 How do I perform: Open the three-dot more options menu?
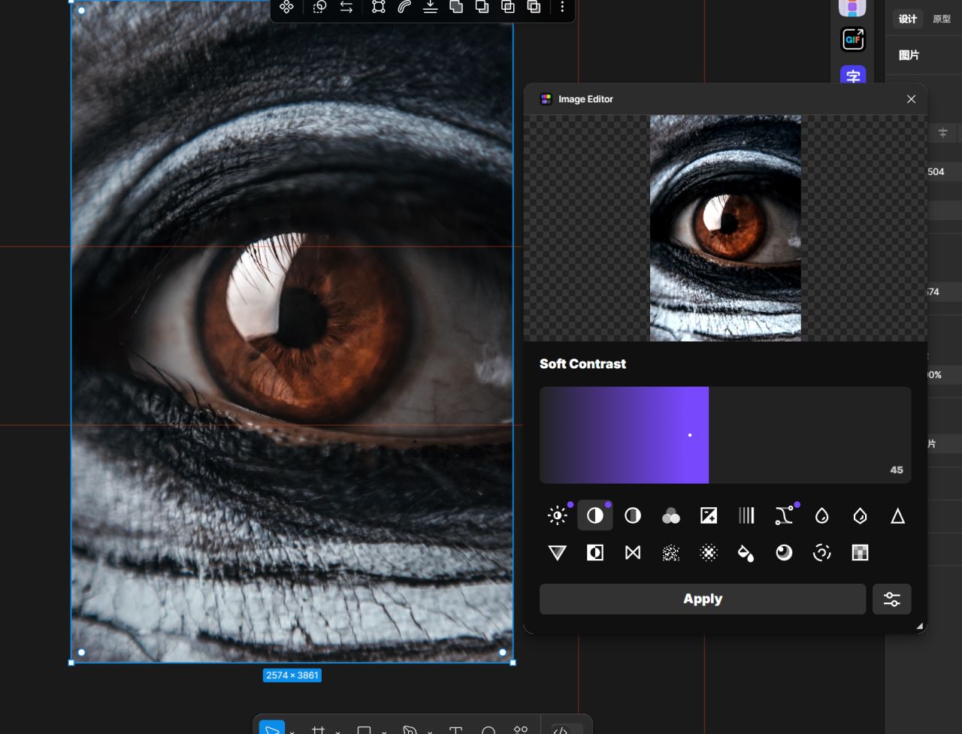click(562, 8)
